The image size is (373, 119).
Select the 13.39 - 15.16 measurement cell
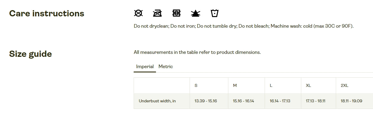tap(206, 101)
